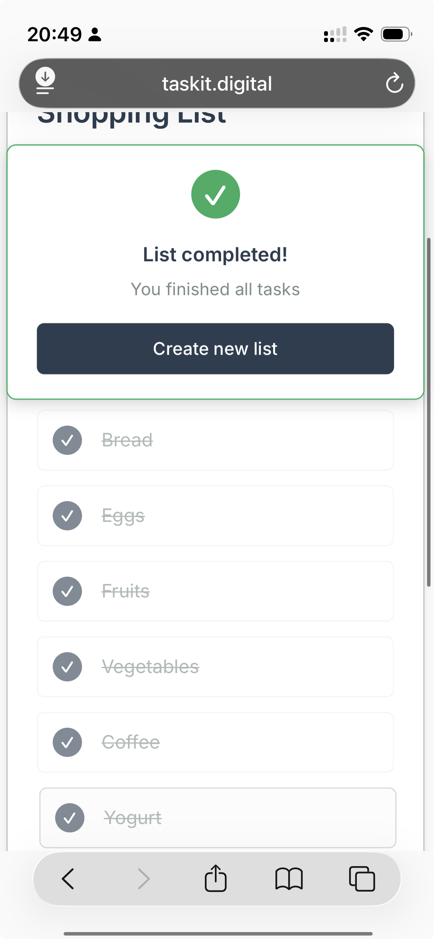Show open tabs overview icon
This screenshot has width=434, height=939.
[x=362, y=878]
